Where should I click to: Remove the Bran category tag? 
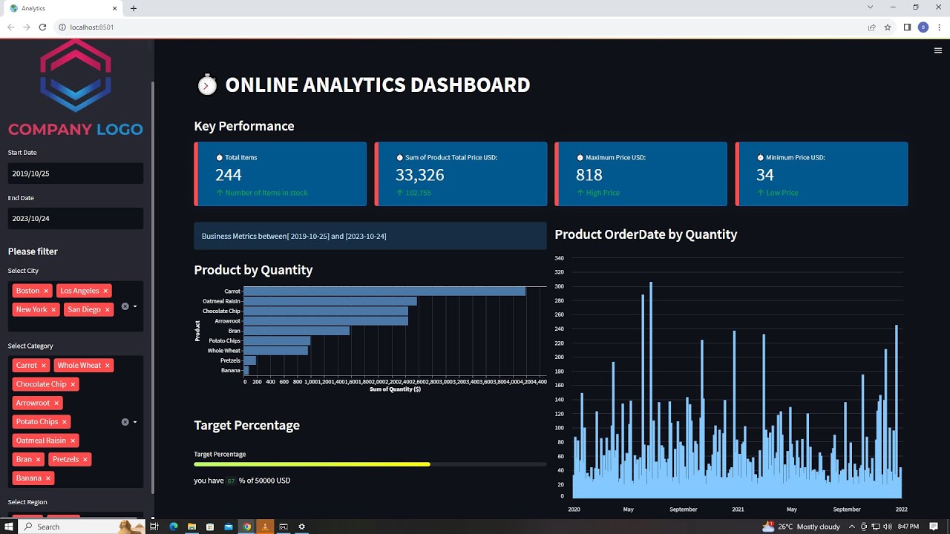pyautogui.click(x=38, y=459)
